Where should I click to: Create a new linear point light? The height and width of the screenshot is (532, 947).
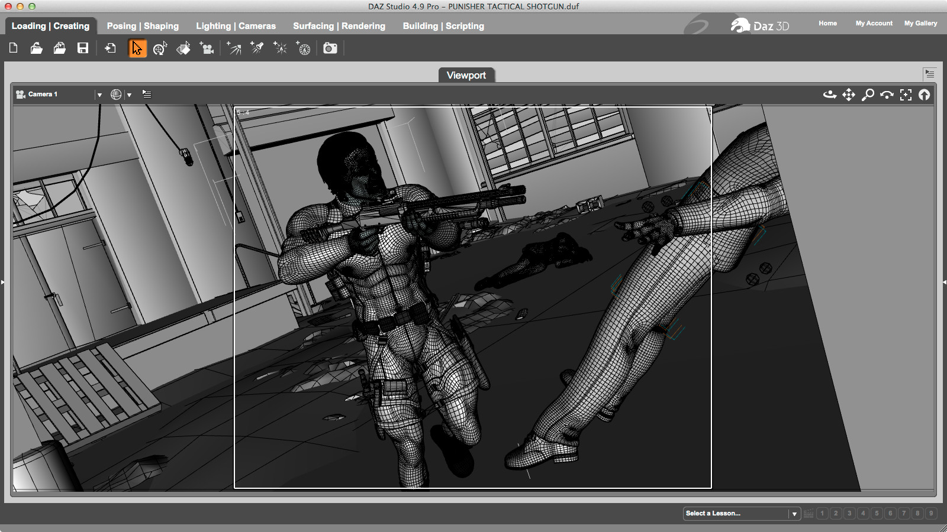[303, 48]
